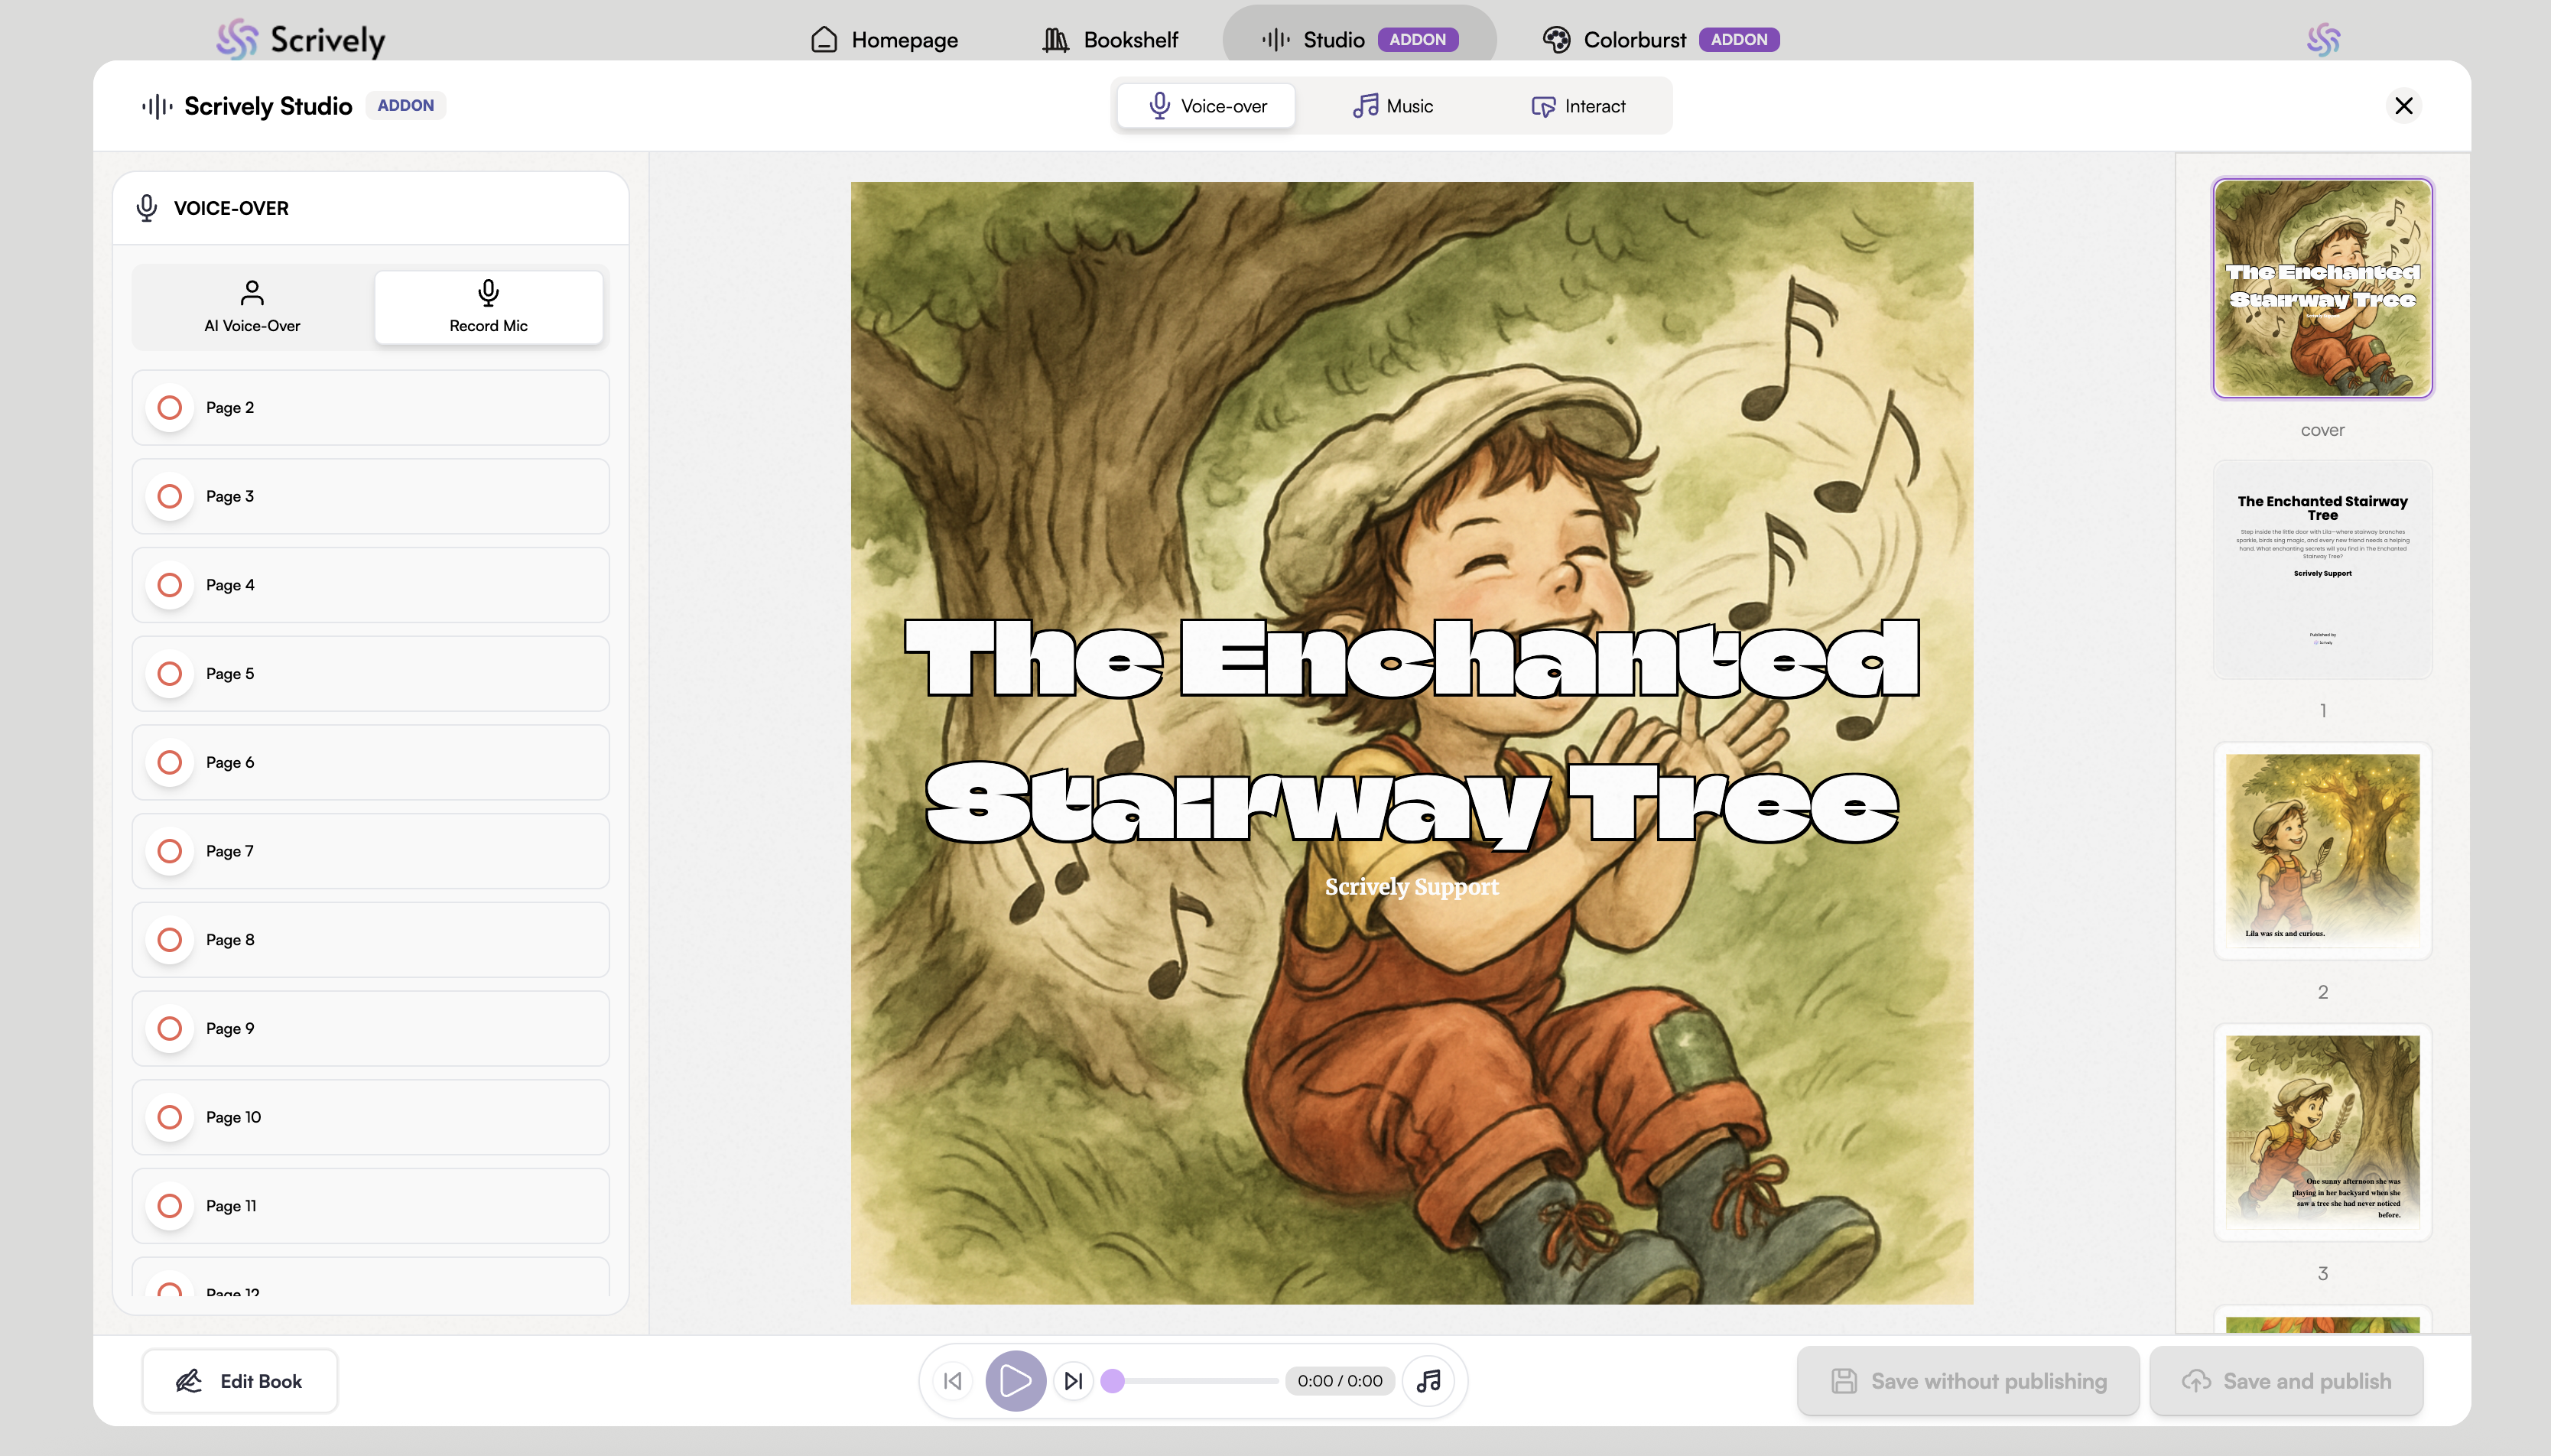Go to the Bookshelf
This screenshot has height=1456, width=2551.
(x=1110, y=40)
